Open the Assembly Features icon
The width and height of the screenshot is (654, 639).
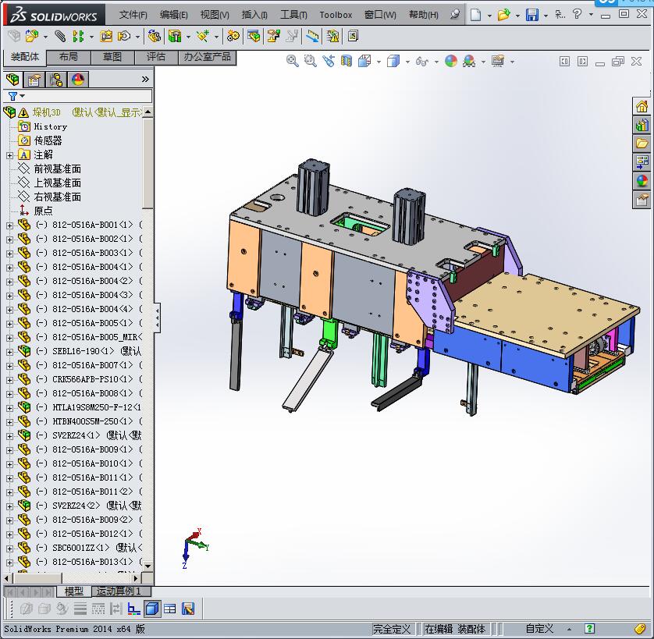(175, 37)
